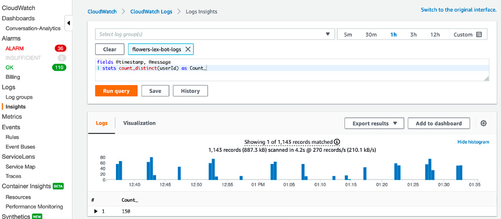Open Rules under Events
The height and width of the screenshot is (219, 501).
pos(12,137)
